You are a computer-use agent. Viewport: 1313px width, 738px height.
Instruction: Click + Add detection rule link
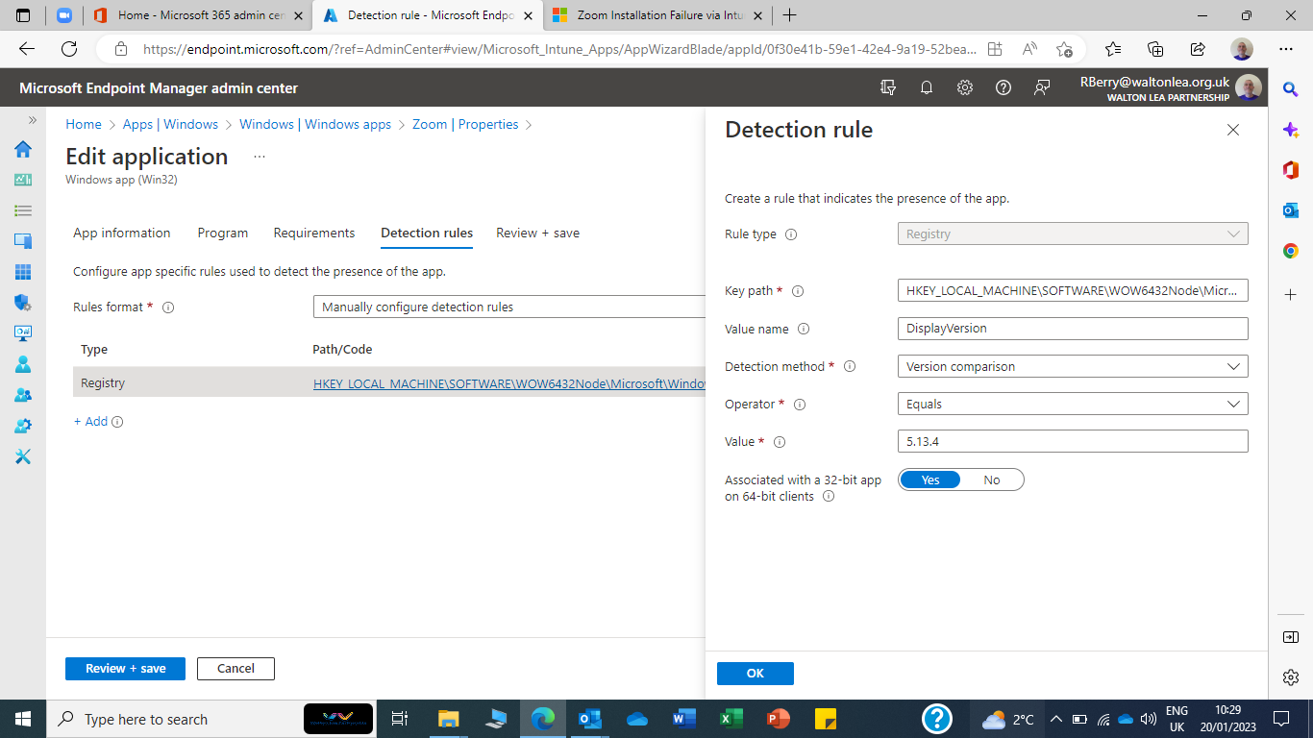pos(91,421)
